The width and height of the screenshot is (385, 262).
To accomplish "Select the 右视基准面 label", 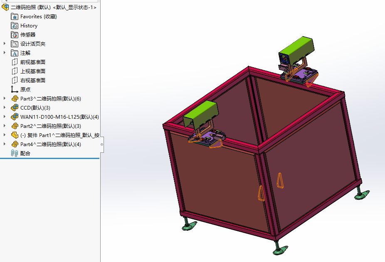I will (33, 80).
